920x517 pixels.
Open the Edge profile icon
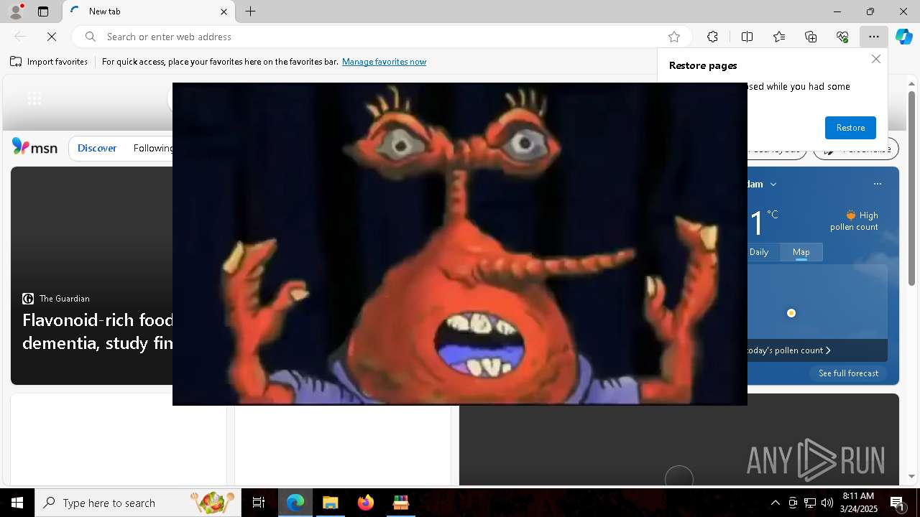click(15, 11)
